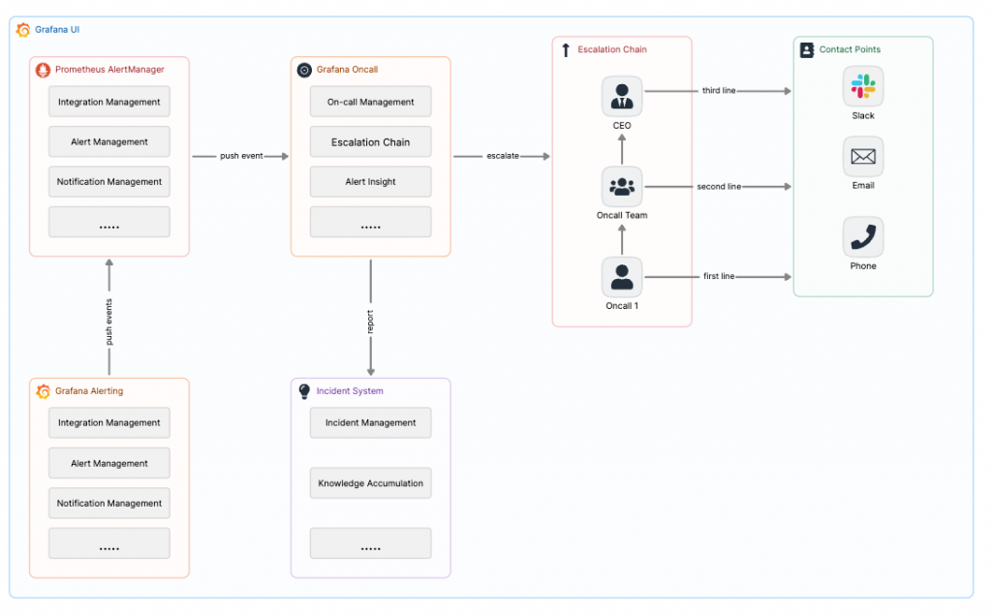Image resolution: width=992 pixels, height=616 pixels.
Task: Click the 'Oncall Team' caption text
Action: (x=622, y=216)
